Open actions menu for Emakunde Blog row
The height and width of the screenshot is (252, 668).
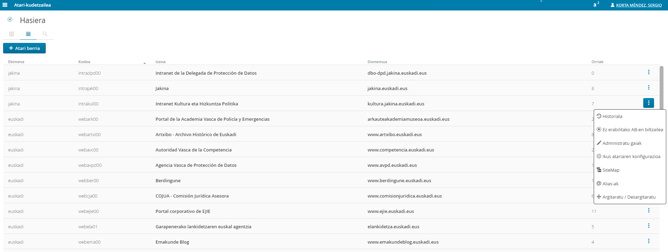(x=648, y=241)
